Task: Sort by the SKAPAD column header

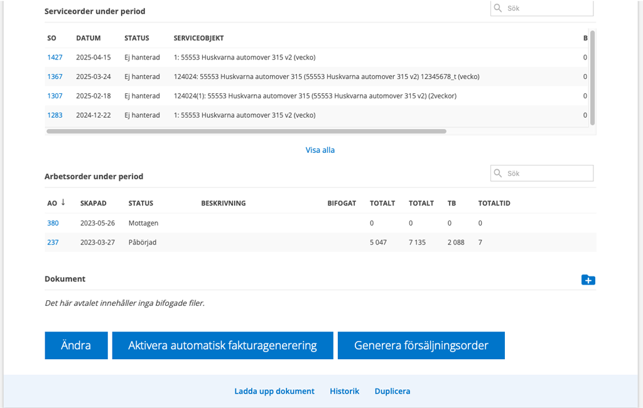Action: (93, 204)
